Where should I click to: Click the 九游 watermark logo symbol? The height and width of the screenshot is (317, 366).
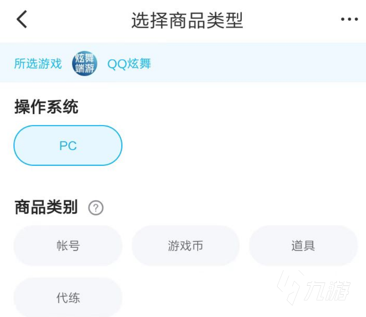point(291,288)
